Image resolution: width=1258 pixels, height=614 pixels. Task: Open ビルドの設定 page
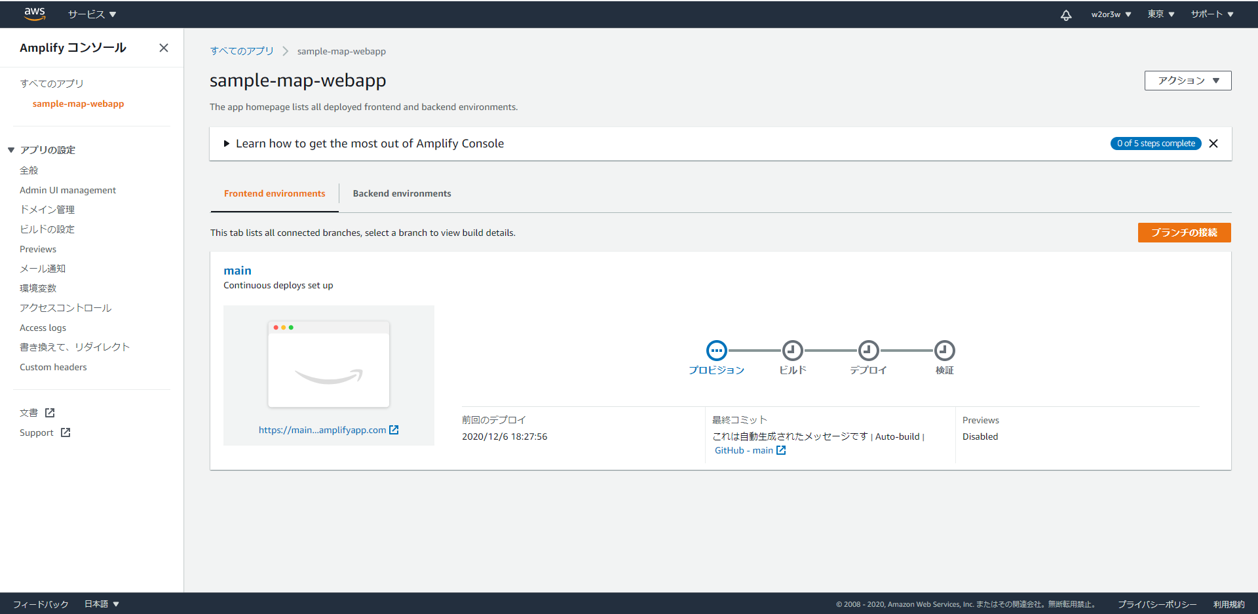pyautogui.click(x=47, y=229)
